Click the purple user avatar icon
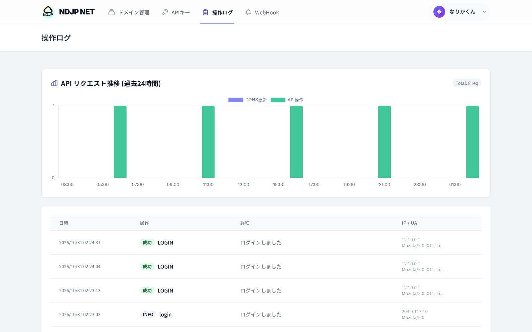This screenshot has height=332, width=532. [x=439, y=12]
